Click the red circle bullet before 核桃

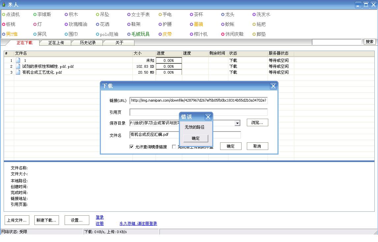click(4, 24)
